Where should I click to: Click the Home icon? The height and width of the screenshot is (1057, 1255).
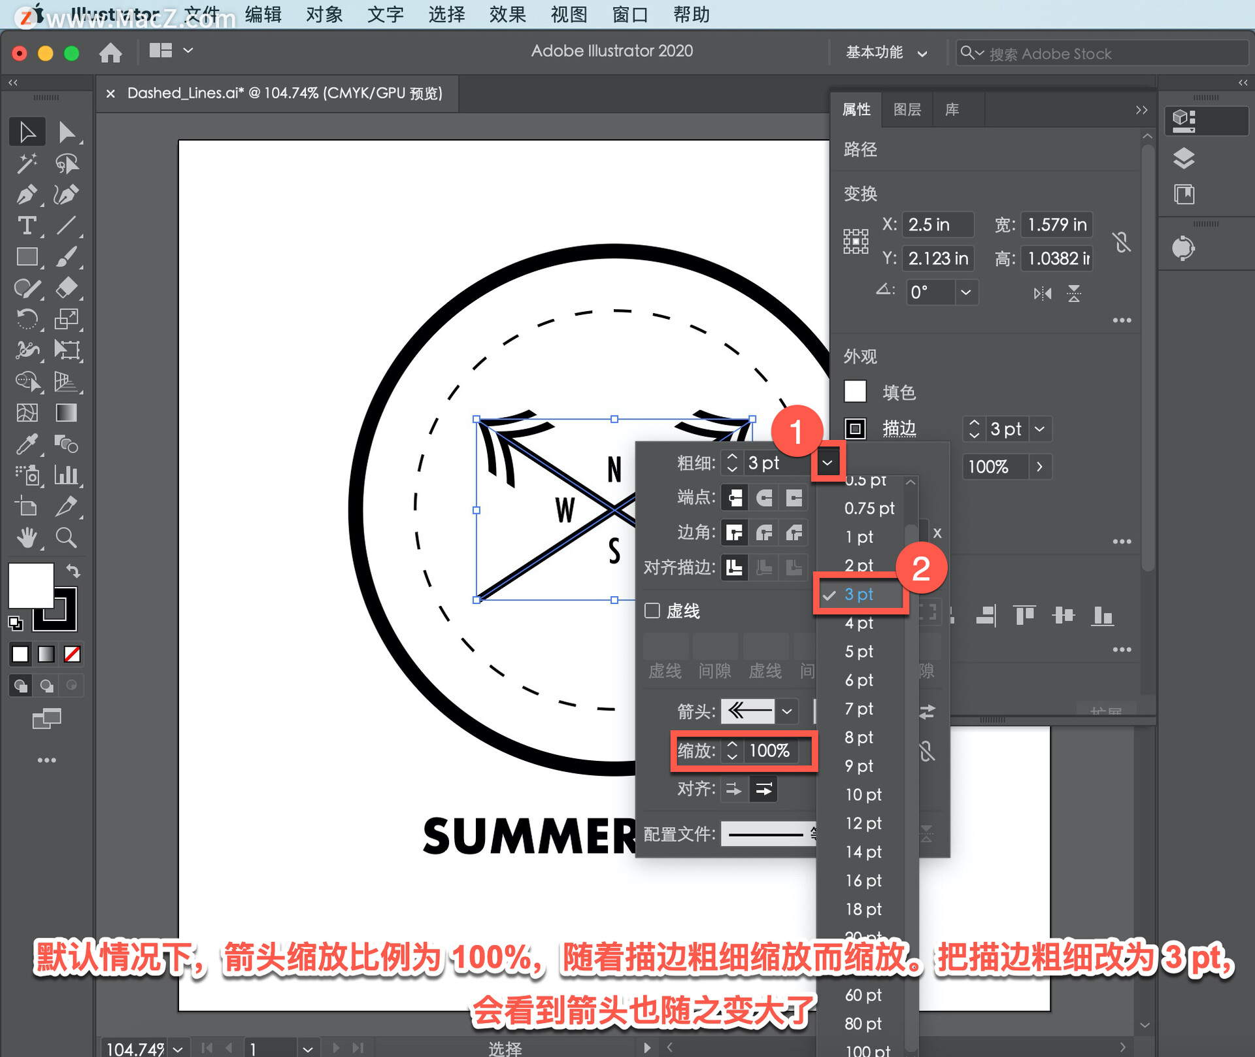(110, 52)
